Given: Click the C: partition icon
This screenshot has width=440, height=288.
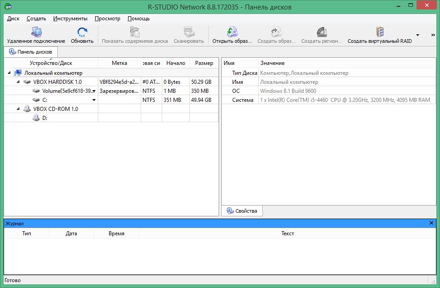Looking at the screenshot, I should pyautogui.click(x=36, y=100).
